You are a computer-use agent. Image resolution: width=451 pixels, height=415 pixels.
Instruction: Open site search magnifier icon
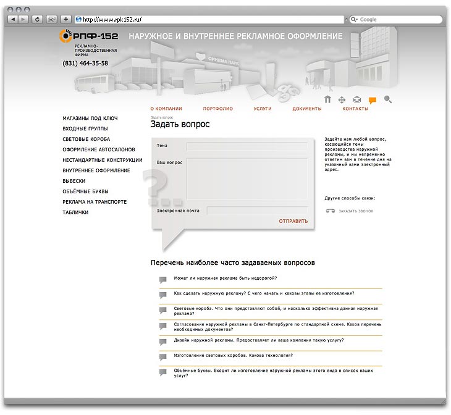pos(388,99)
